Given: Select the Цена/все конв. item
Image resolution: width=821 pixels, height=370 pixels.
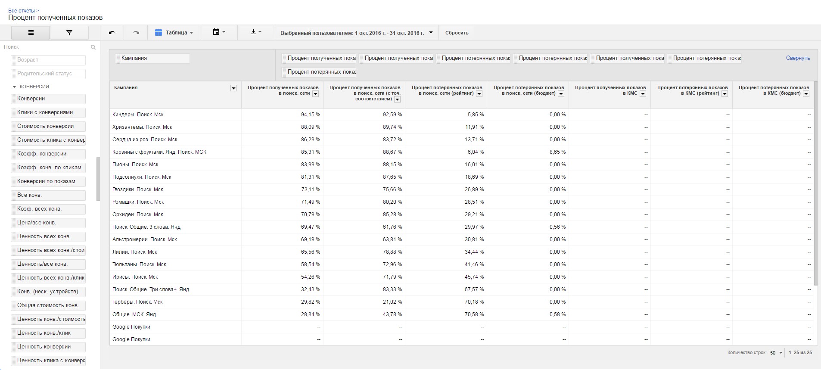Looking at the screenshot, I should pyautogui.click(x=48, y=223).
